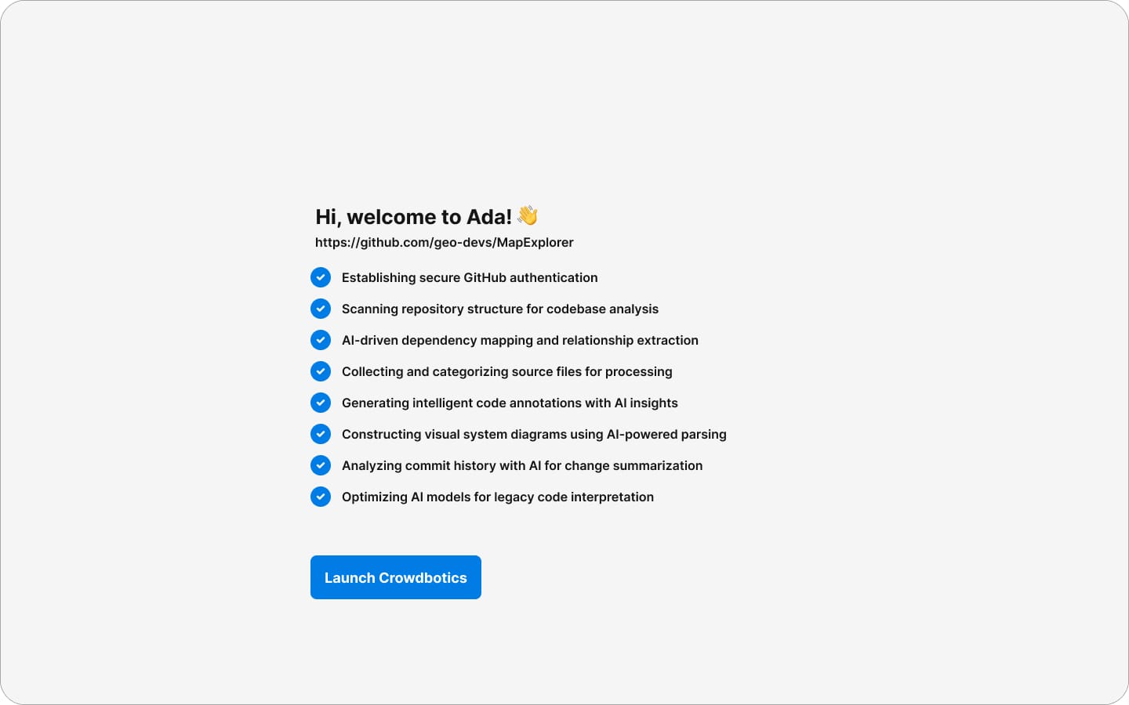
Task: Click "Collecting and categorizing source files" label
Action: point(507,372)
